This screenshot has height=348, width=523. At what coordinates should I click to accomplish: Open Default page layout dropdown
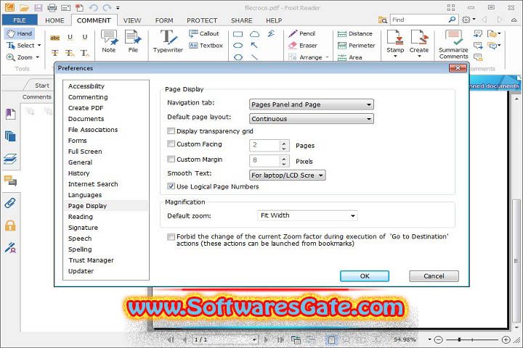click(312, 119)
